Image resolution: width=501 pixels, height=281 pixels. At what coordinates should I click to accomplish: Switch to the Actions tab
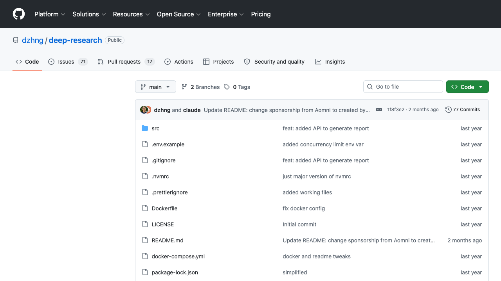[x=179, y=62]
